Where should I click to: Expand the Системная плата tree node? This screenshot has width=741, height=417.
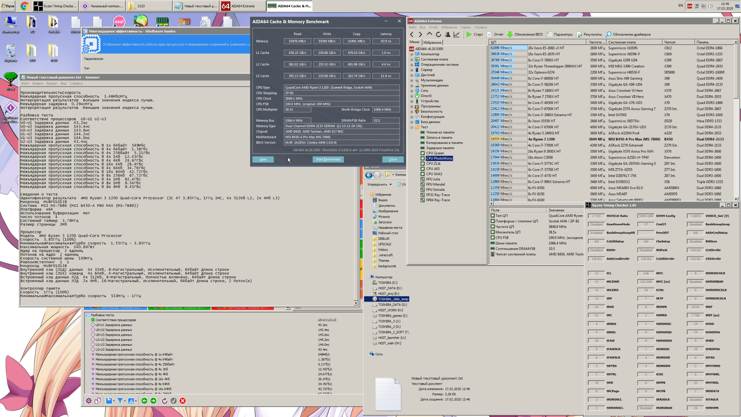click(x=412, y=59)
